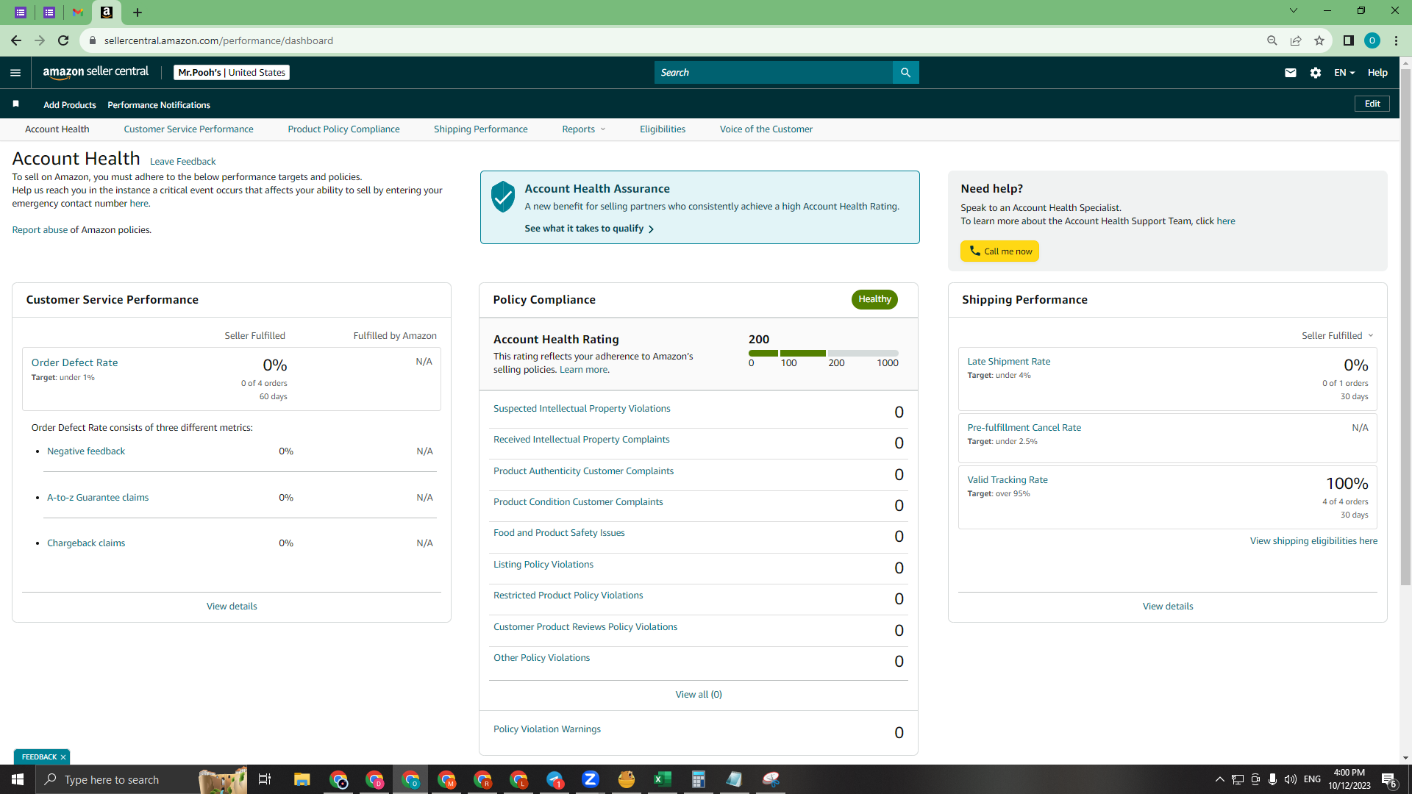Click the Leave Feedback link
The height and width of the screenshot is (794, 1412).
(182, 161)
